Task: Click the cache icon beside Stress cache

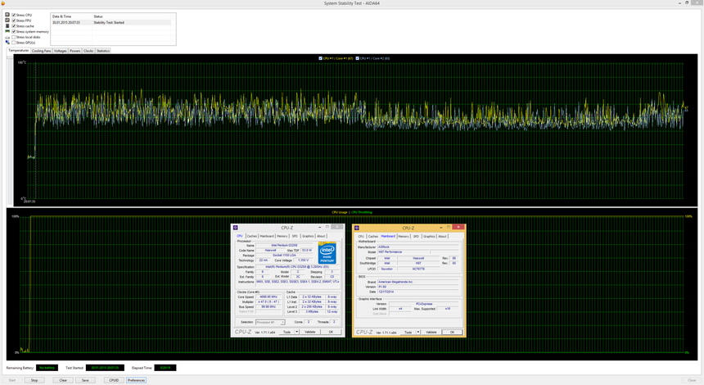Action: pyautogui.click(x=8, y=26)
